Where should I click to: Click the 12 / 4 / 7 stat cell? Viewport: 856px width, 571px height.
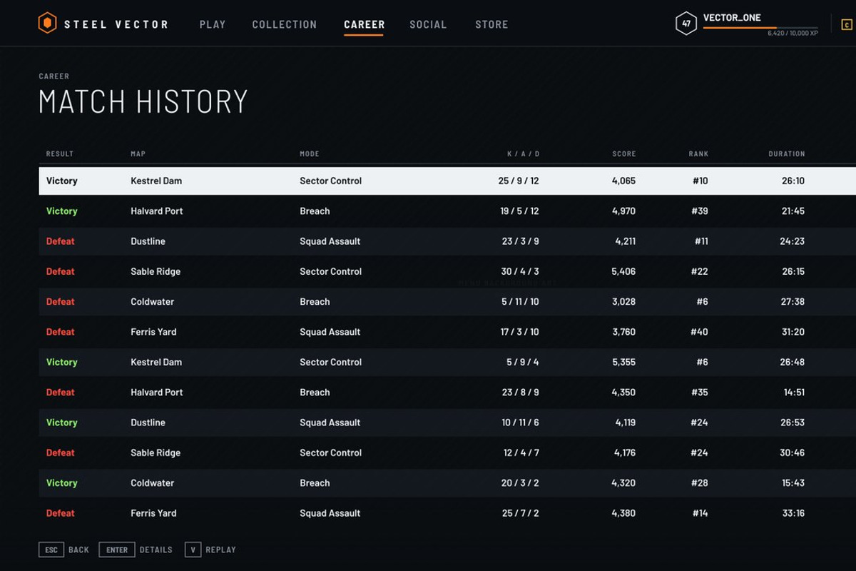tap(521, 453)
